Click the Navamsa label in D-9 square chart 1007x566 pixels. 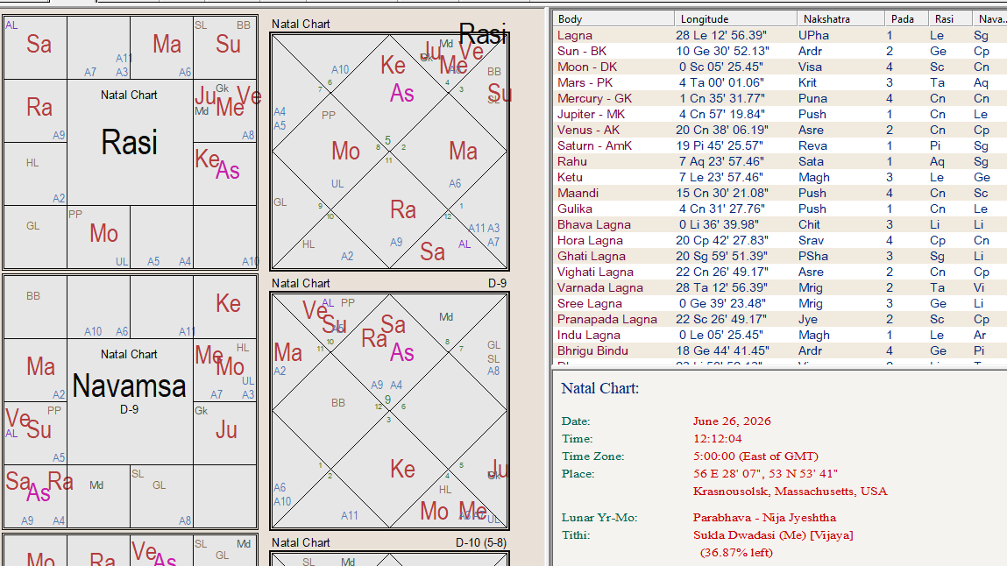click(x=129, y=386)
